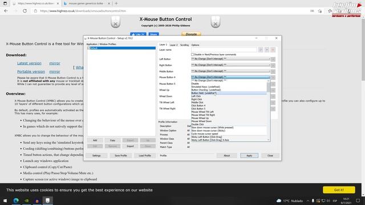
Task: Click the yellow Donate button on the webpage
Action: 191,34
